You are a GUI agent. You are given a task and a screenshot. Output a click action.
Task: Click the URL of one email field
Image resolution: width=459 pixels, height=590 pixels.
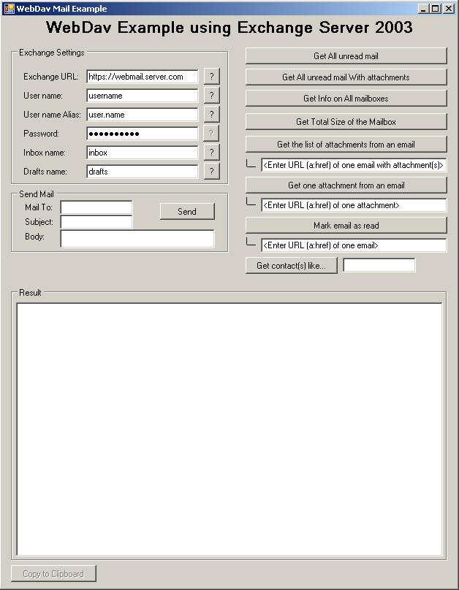tap(354, 245)
